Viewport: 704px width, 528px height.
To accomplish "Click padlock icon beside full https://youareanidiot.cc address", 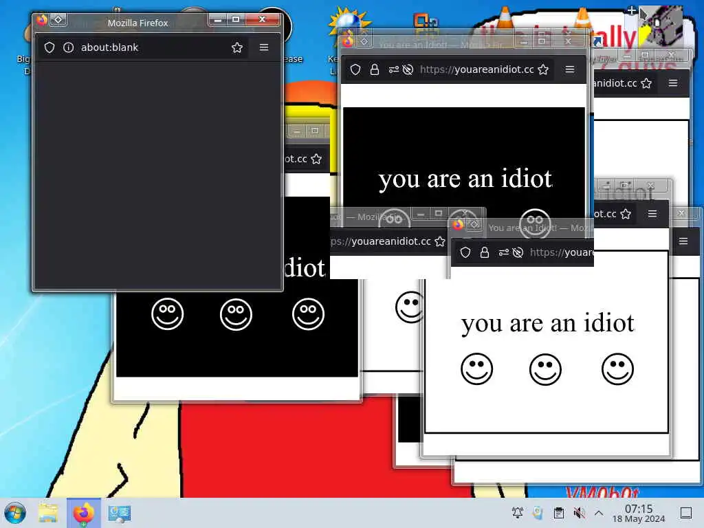I will point(375,69).
